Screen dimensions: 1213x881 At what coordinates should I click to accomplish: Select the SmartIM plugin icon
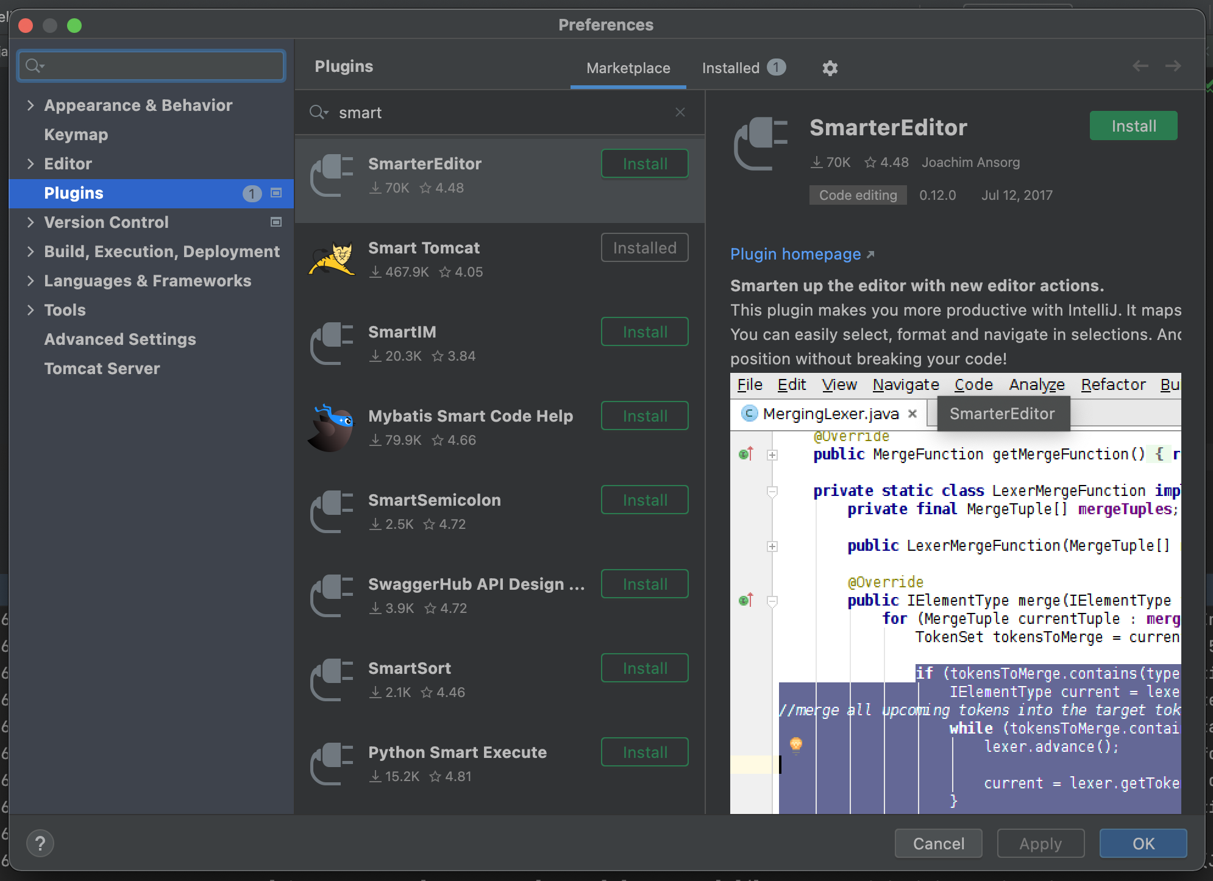click(x=331, y=343)
